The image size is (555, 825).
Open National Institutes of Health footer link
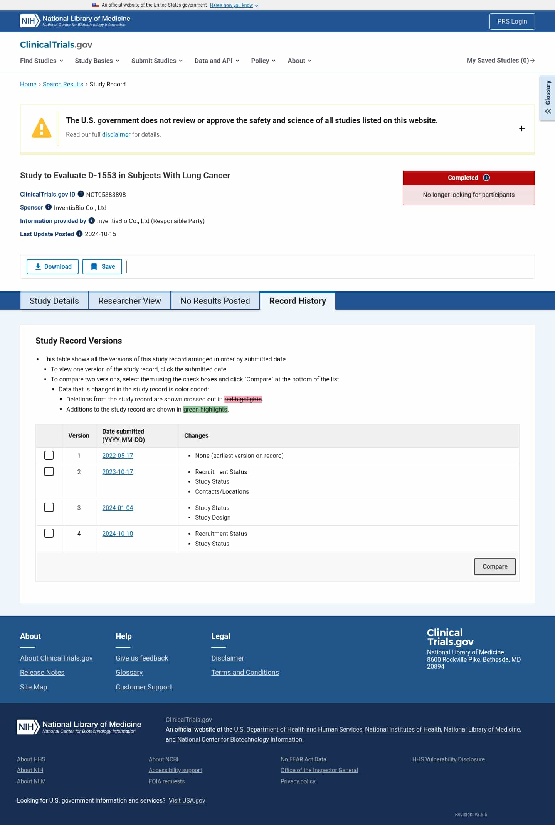403,729
